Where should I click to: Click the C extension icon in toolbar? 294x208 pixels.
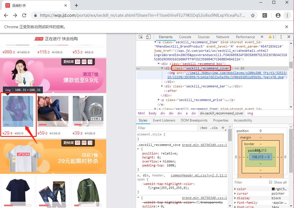[x=264, y=15]
